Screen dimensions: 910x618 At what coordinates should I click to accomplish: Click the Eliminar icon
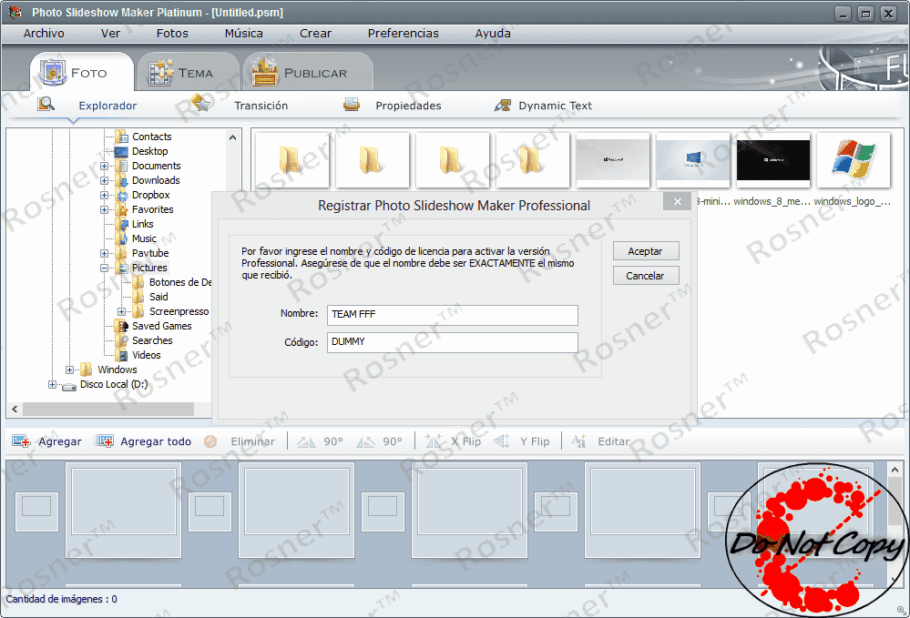(x=210, y=441)
